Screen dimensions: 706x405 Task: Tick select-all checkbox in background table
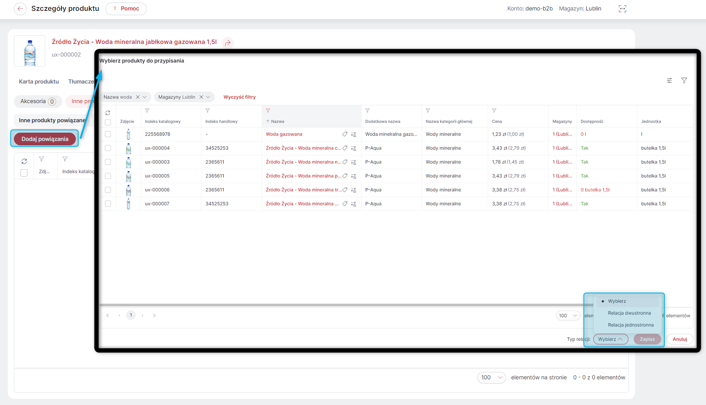[24, 173]
